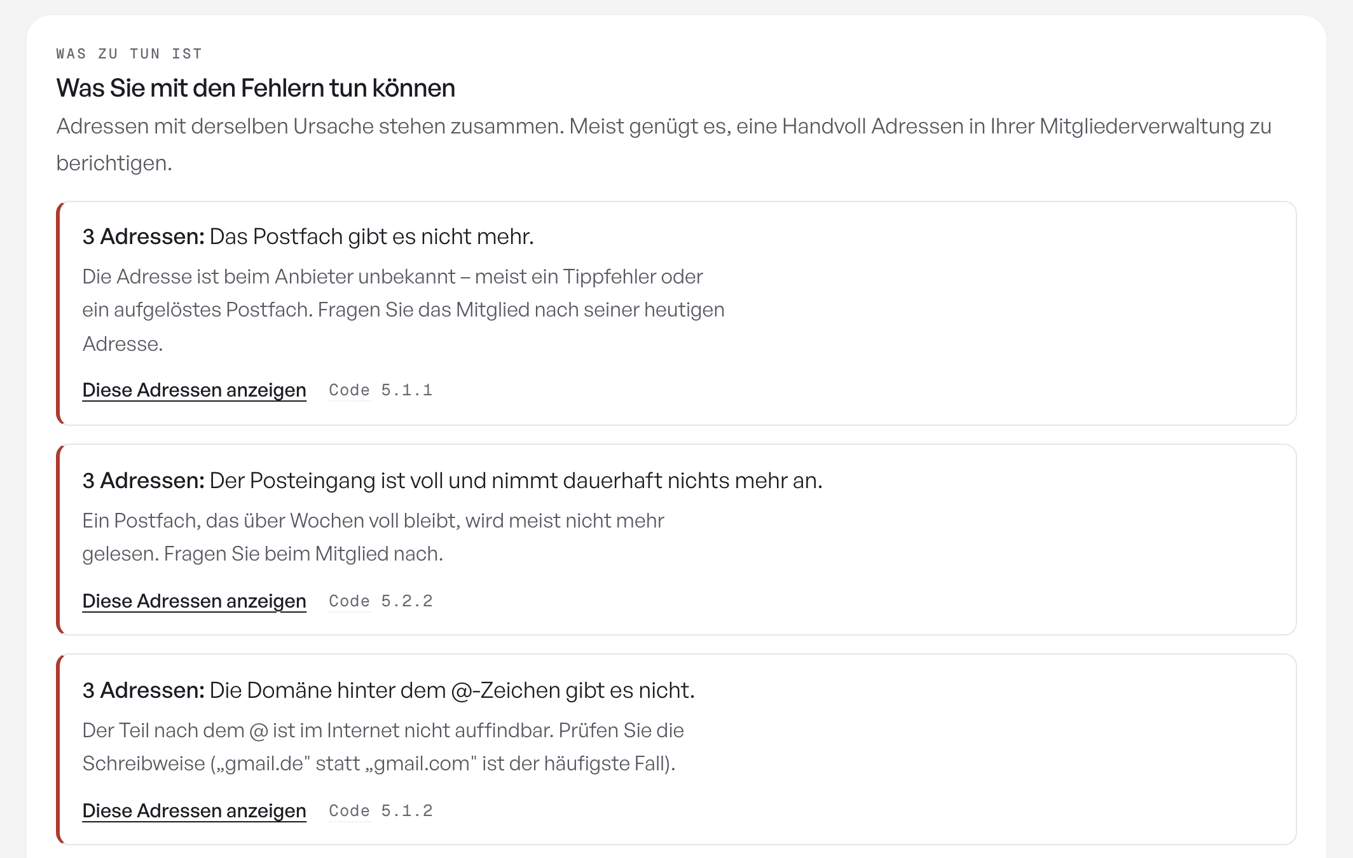This screenshot has height=858, width=1353.
Task: Open 'Diese Adressen anzeigen' for the full inbox error
Action: pyautogui.click(x=194, y=601)
